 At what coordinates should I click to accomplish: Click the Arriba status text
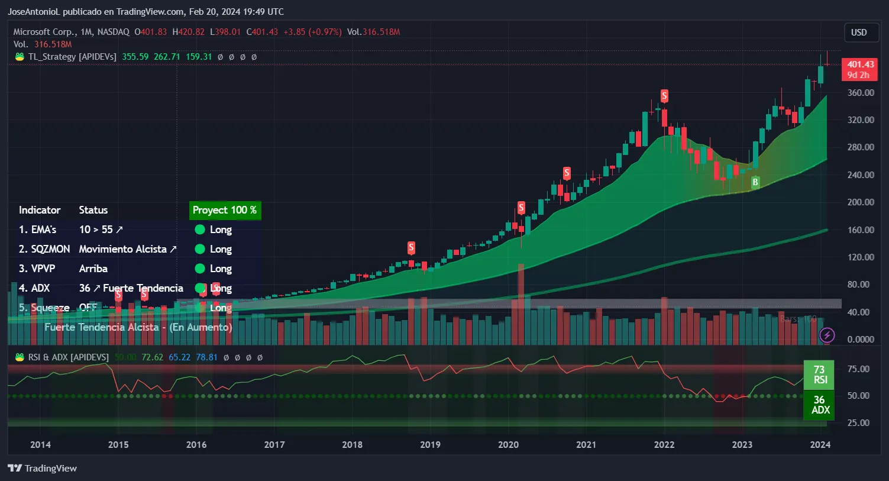tap(93, 269)
